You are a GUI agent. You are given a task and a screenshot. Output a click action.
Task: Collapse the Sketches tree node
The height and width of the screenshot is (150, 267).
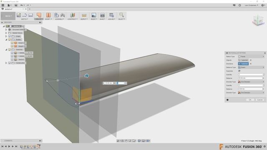click(6, 50)
